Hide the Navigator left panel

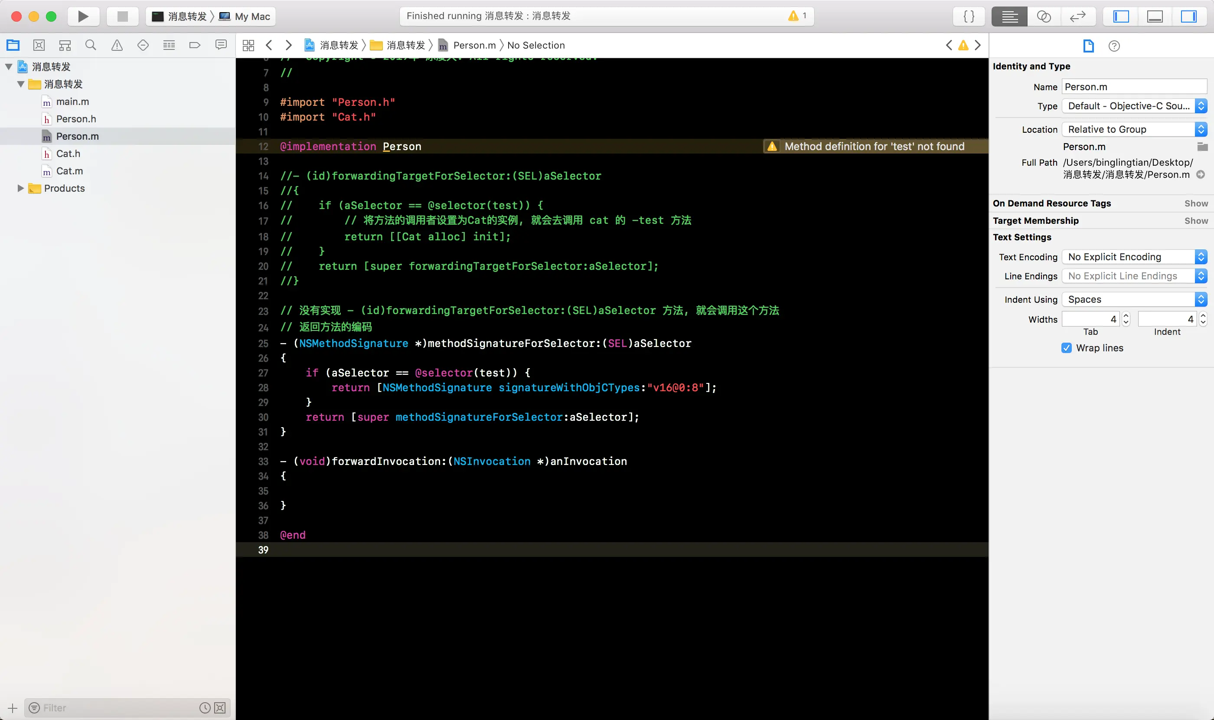[x=1120, y=16]
